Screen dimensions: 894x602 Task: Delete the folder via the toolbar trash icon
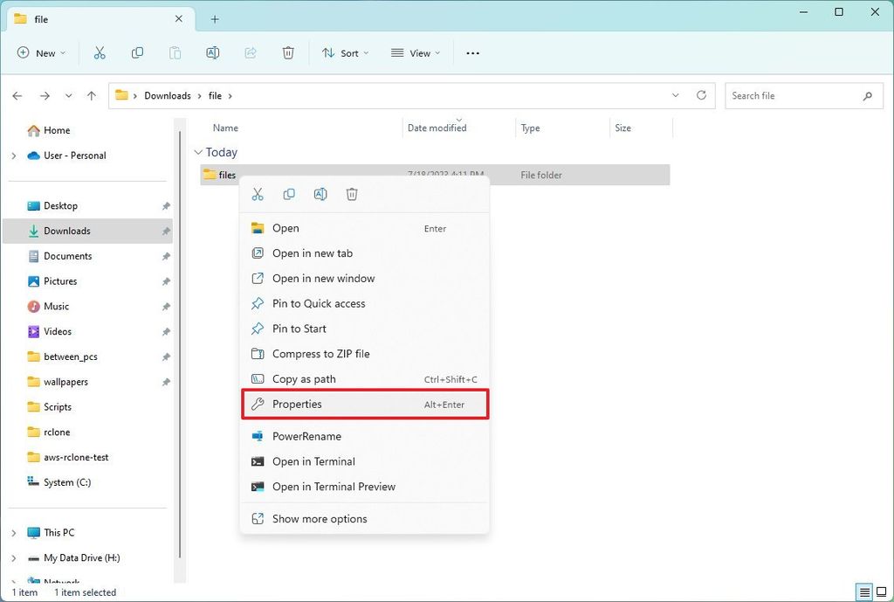(288, 52)
